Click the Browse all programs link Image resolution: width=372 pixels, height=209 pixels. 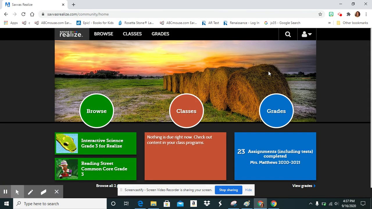coord(107,186)
